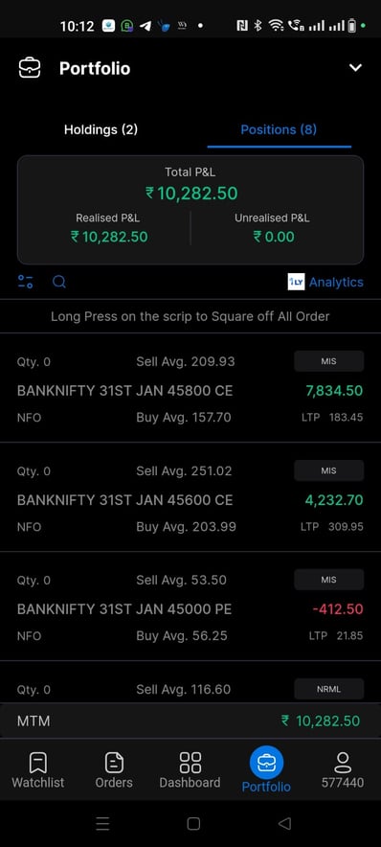Tap the portfolio briefcase icon in header
The width and height of the screenshot is (381, 847).
pyautogui.click(x=30, y=68)
